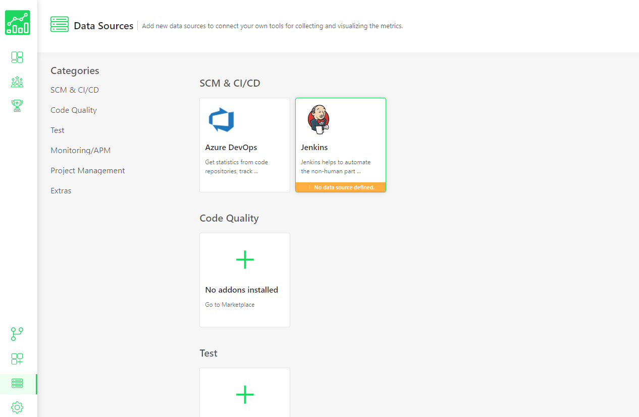Open the teams people icon in the sidebar
The height and width of the screenshot is (417, 639).
pyautogui.click(x=17, y=82)
